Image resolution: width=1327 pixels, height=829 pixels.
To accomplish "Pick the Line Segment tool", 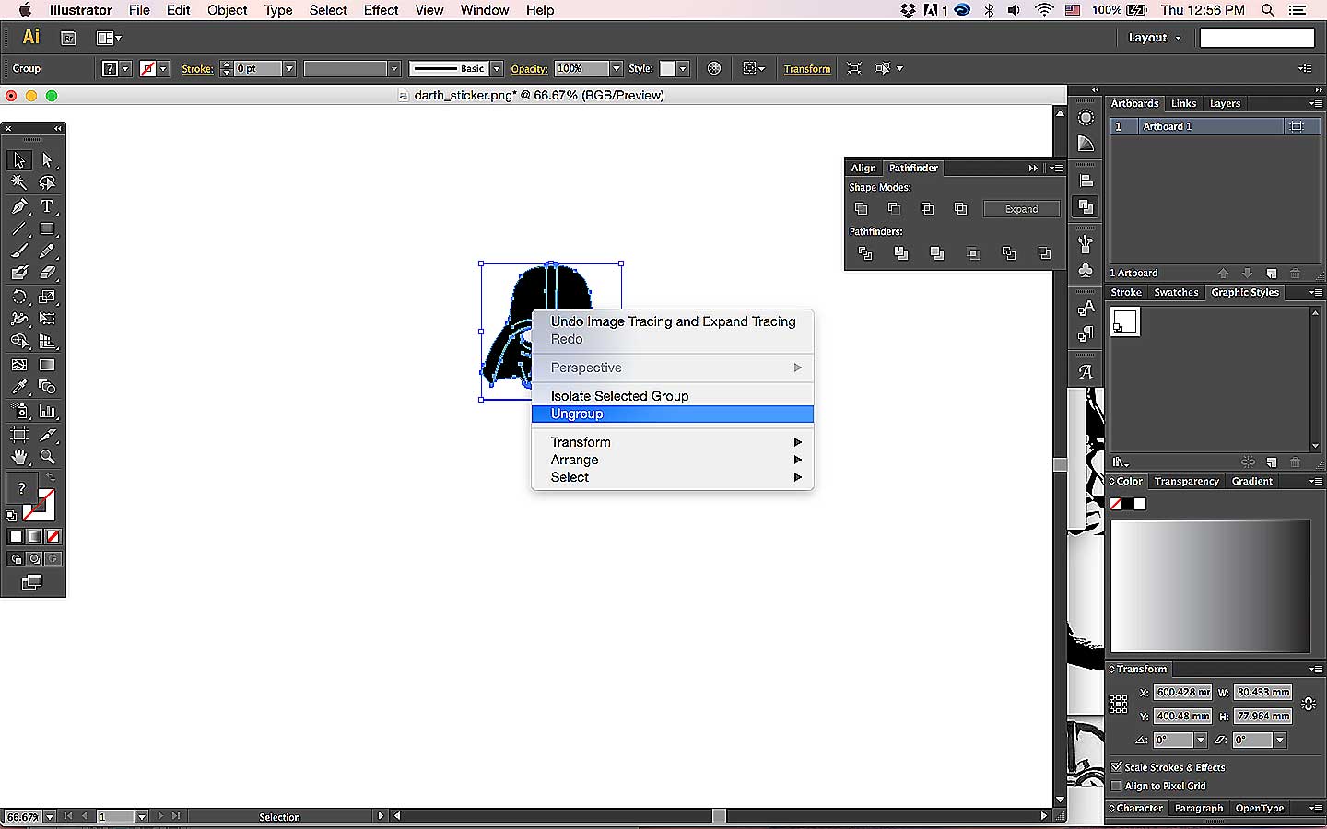I will click(19, 228).
